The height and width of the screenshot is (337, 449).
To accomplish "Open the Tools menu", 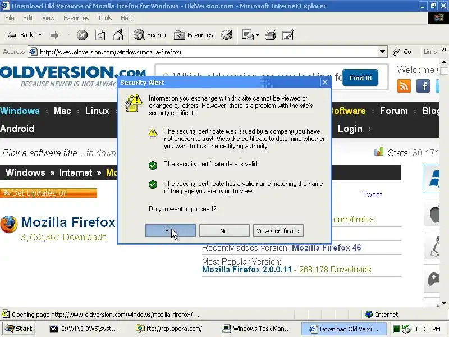I will [105, 18].
